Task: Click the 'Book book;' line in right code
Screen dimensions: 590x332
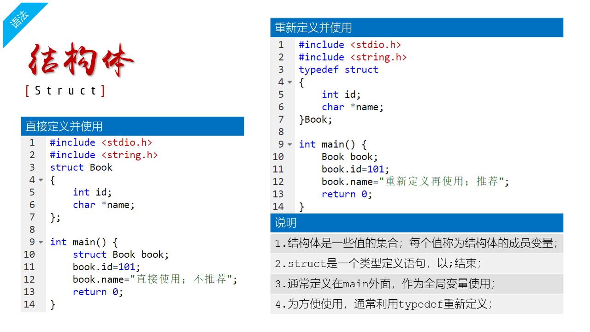Action: point(349,157)
